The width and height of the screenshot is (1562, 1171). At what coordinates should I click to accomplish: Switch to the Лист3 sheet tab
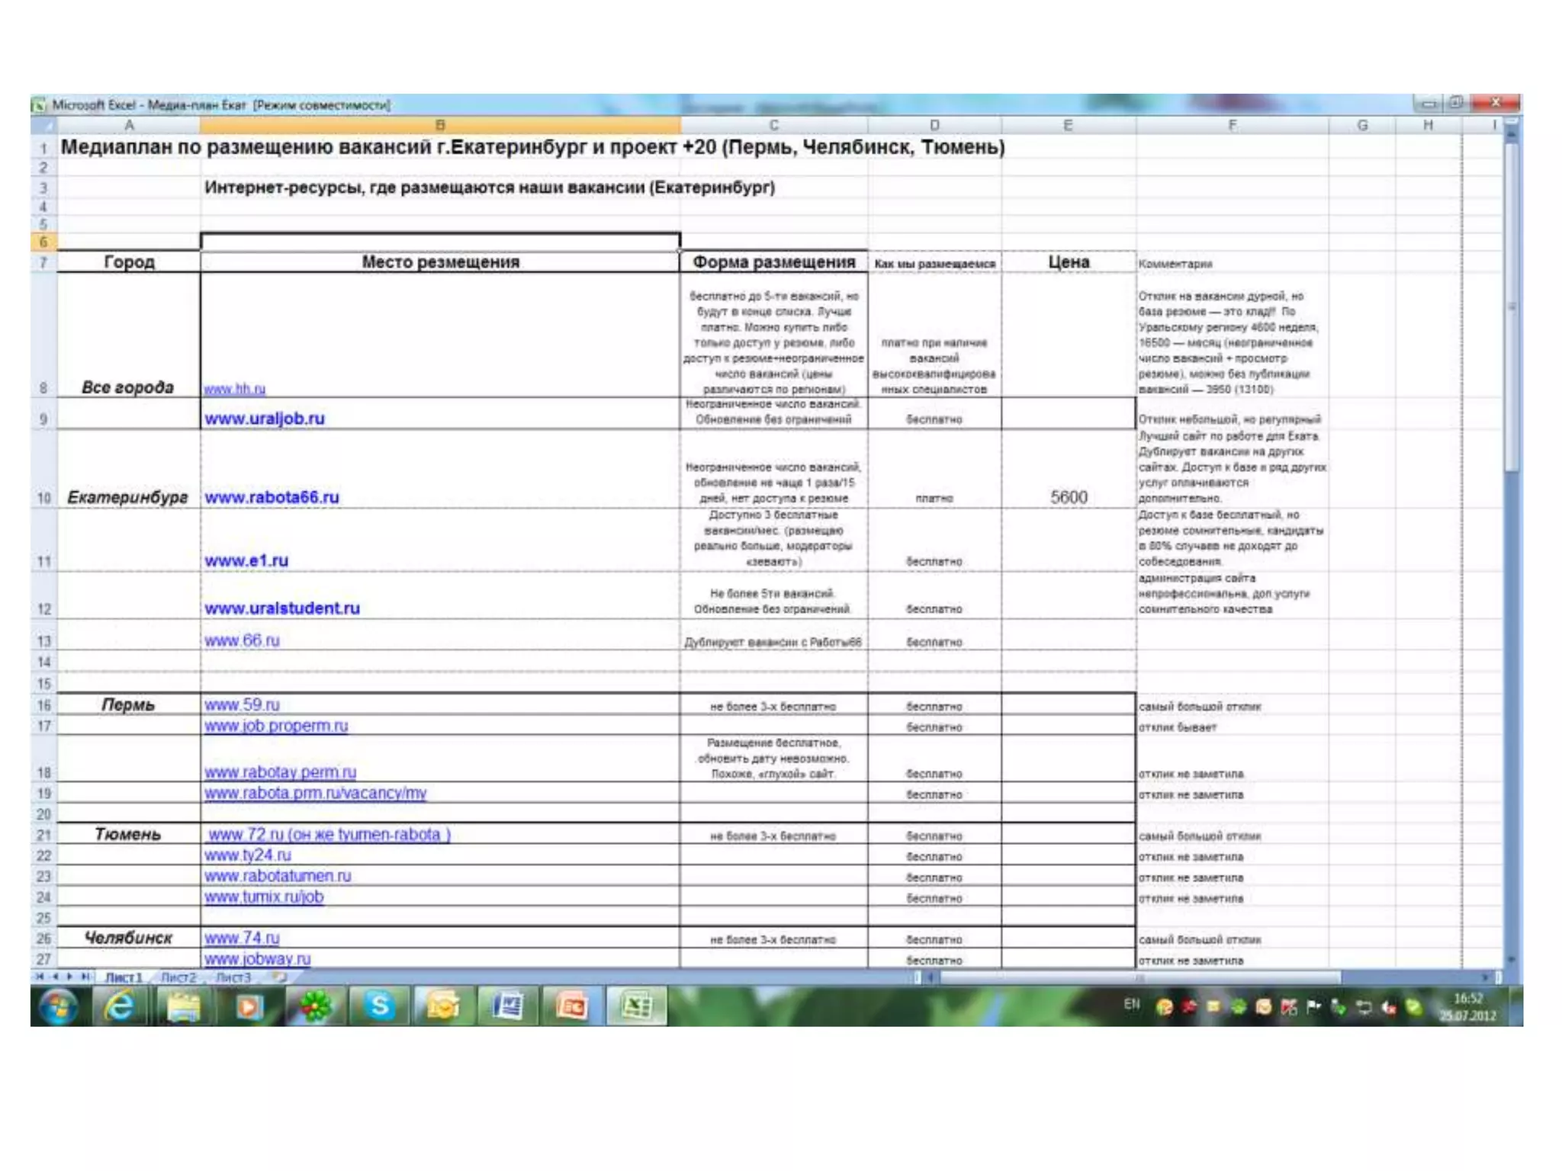[233, 977]
